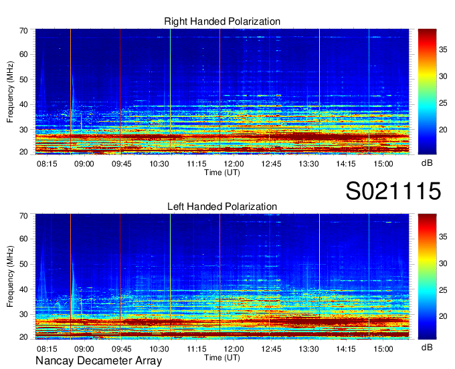Image resolution: width=455 pixels, height=369 pixels.
Task: Click "11:15" tick under Left Handed plot
Action: point(197,349)
